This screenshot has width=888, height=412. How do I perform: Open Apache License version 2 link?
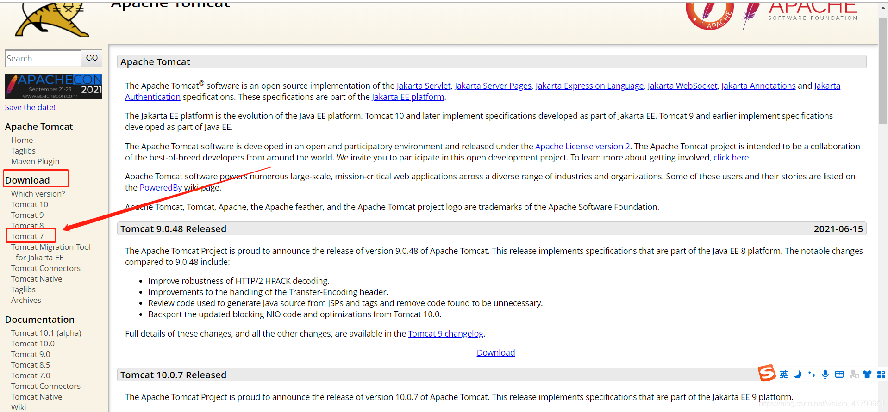click(x=582, y=146)
